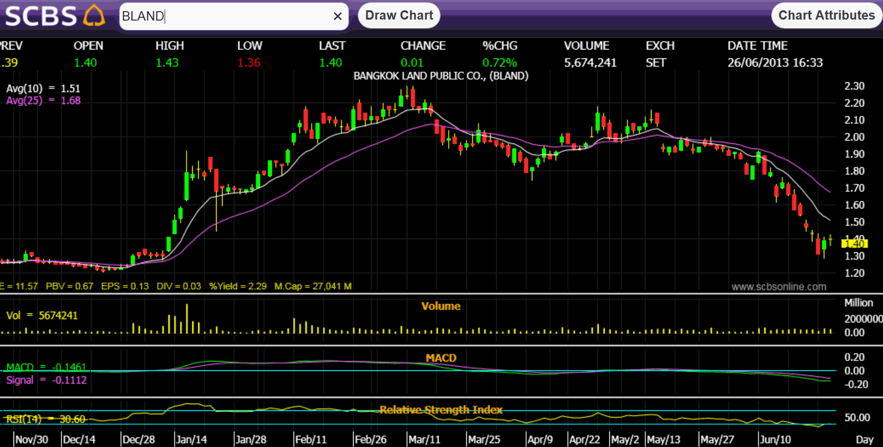Focus the stock symbol input field
The width and height of the screenshot is (883, 447).
(224, 16)
